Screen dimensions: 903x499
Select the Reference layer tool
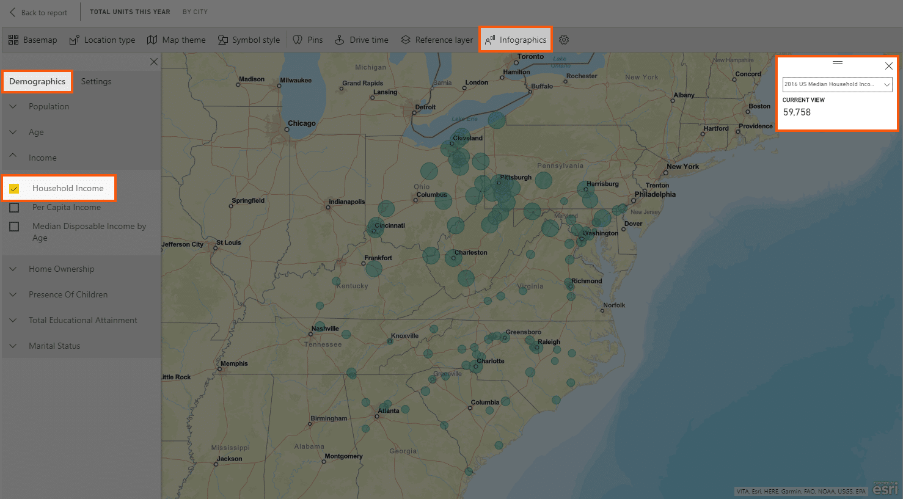[x=436, y=39]
